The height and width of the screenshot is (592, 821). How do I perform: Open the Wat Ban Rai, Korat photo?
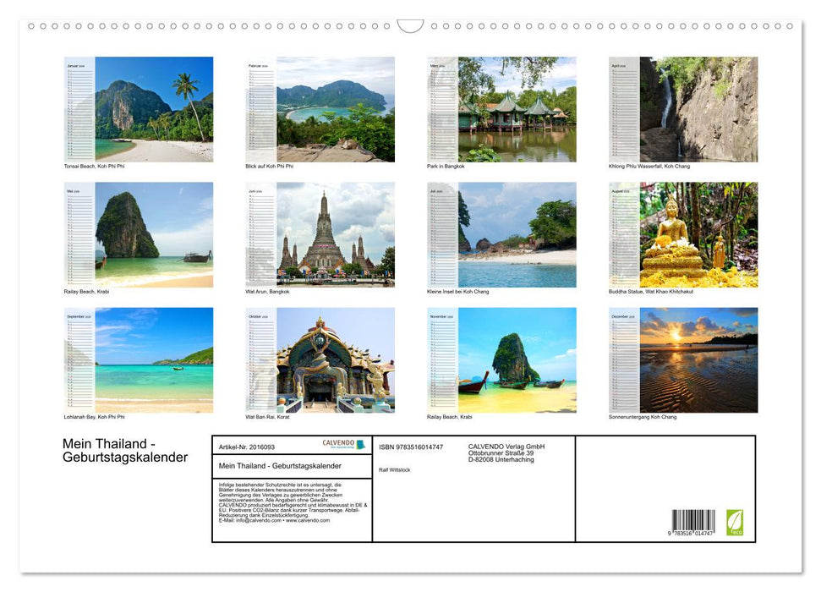(320, 360)
